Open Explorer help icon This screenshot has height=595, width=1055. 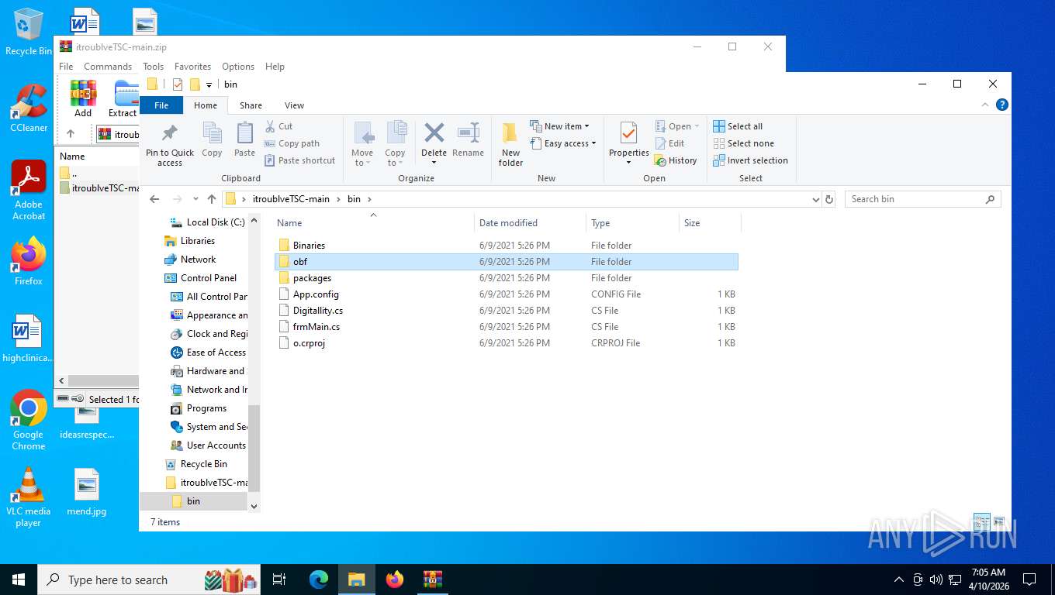tap(1001, 105)
